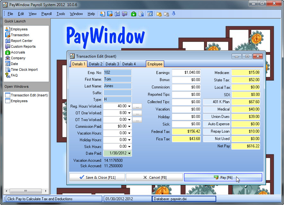Switch to the Details 2 tab

click(x=96, y=64)
